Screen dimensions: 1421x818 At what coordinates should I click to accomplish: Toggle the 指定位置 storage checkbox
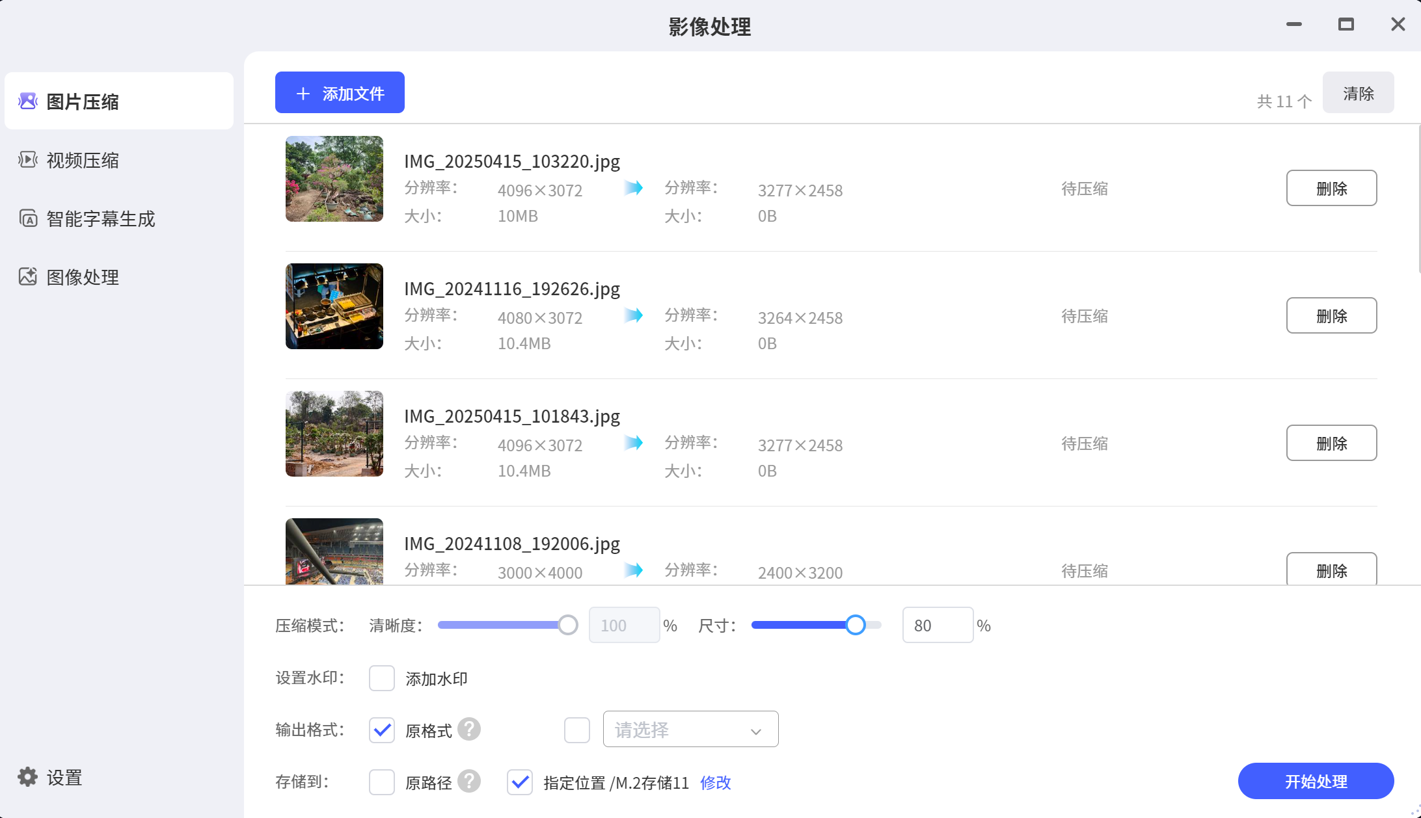[519, 782]
